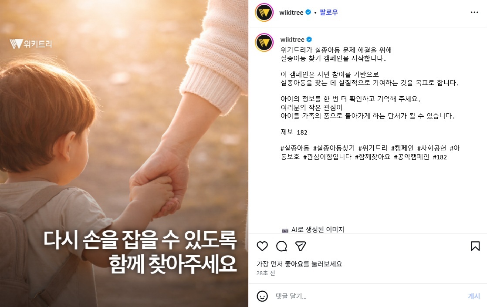The image size is (487, 307).
Task: Click the wikitree profile avatar in the header
Action: click(x=264, y=13)
